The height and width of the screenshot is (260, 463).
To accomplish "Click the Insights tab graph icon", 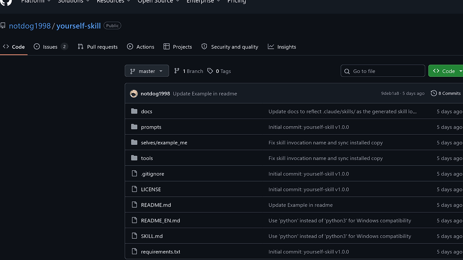I will (271, 47).
